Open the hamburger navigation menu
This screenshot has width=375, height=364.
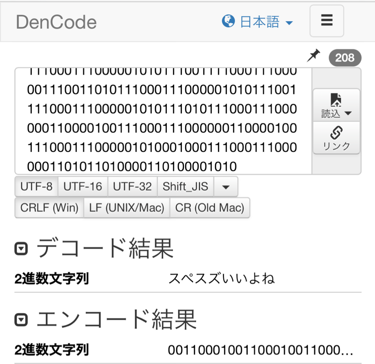click(x=327, y=21)
